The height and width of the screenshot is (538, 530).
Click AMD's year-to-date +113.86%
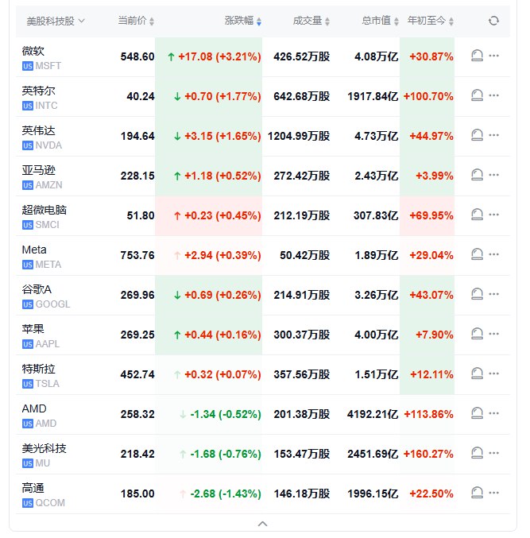pos(428,415)
